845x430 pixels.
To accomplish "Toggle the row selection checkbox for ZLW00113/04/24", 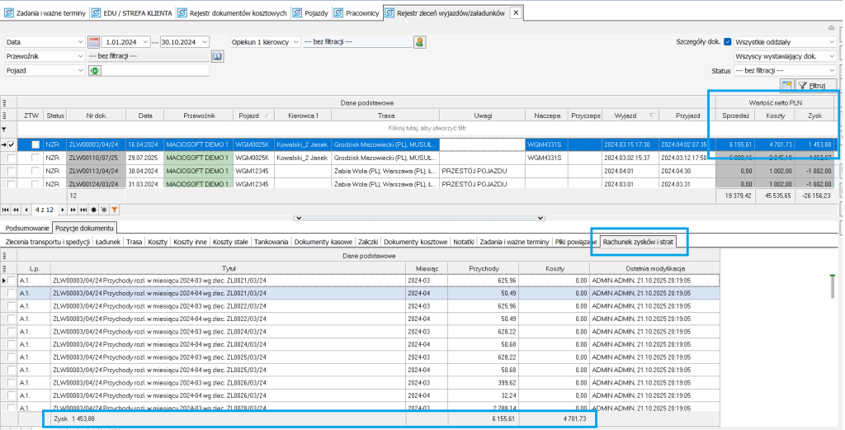I will pos(11,170).
